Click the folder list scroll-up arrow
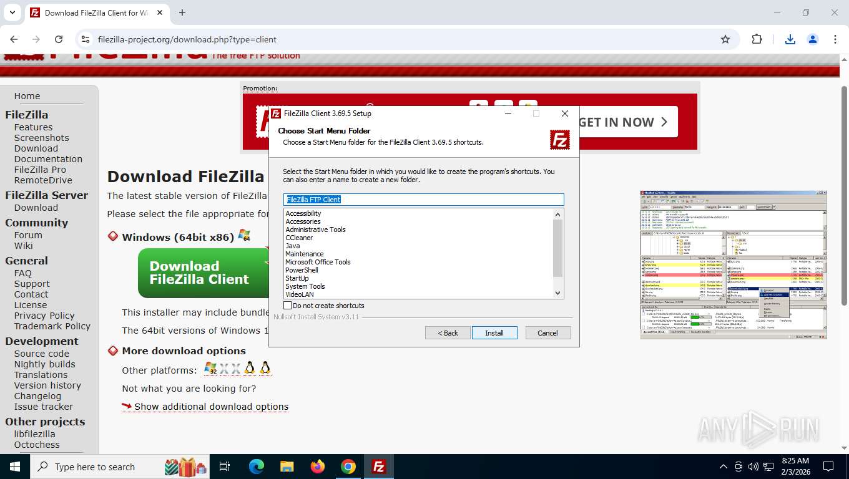The height and width of the screenshot is (479, 849). point(558,215)
